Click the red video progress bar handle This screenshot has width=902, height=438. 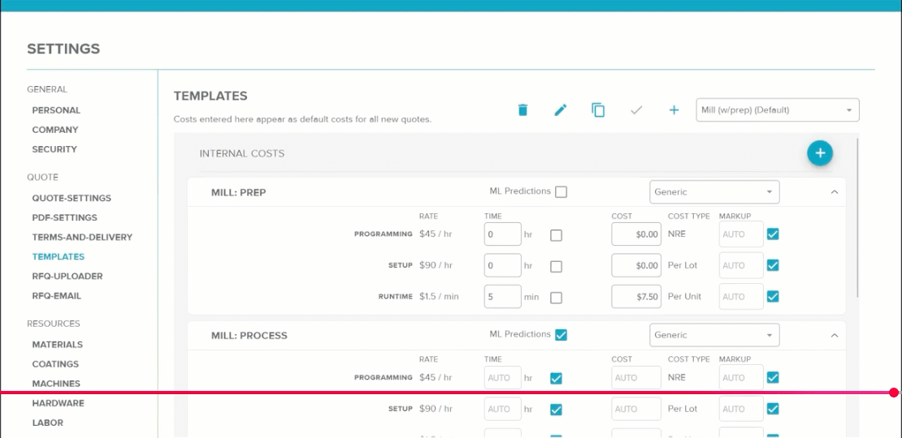(893, 393)
